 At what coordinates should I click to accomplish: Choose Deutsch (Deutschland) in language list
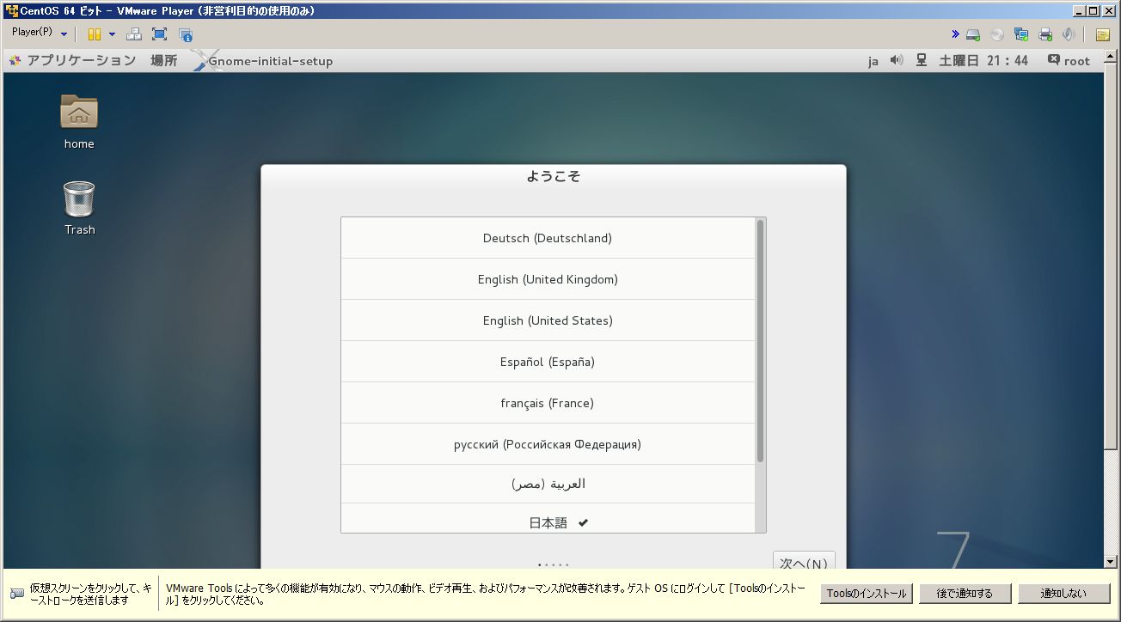(548, 238)
